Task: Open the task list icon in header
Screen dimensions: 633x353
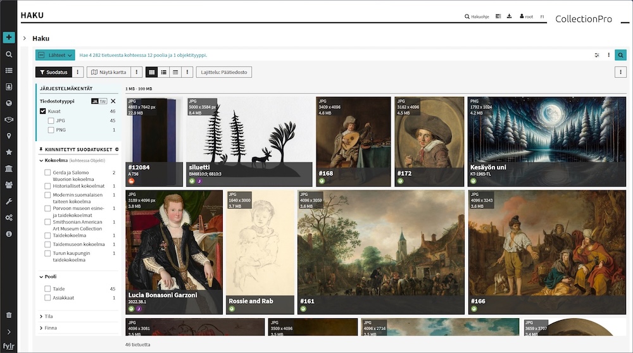Action: [498, 16]
